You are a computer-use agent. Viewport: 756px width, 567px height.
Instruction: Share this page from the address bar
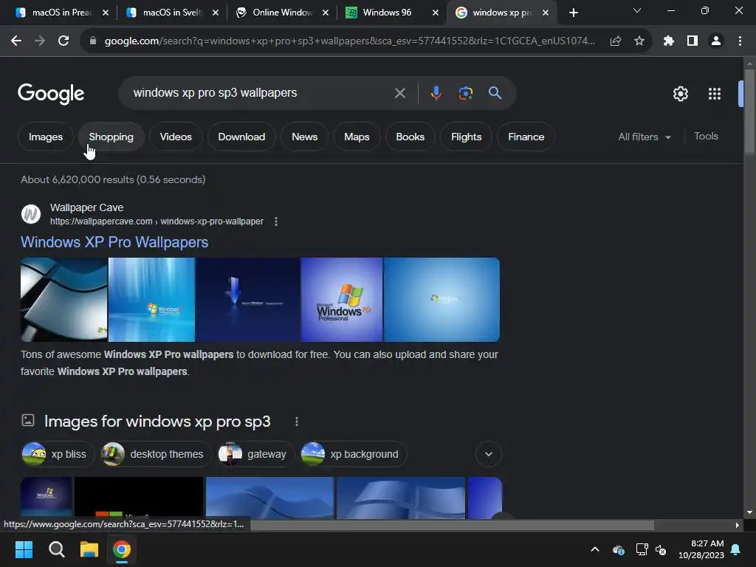[615, 41]
